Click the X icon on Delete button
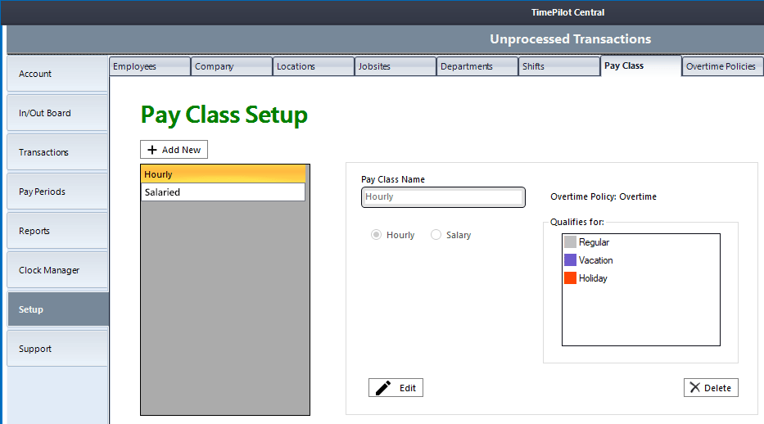This screenshot has height=424, width=764. (695, 388)
